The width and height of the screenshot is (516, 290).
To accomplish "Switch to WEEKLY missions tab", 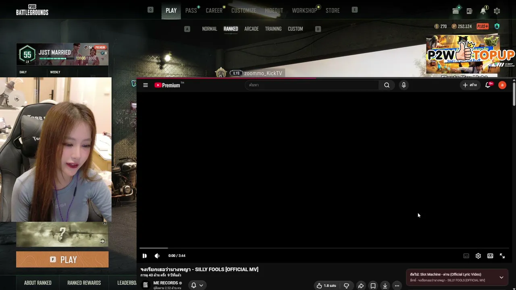I will 55,72.
